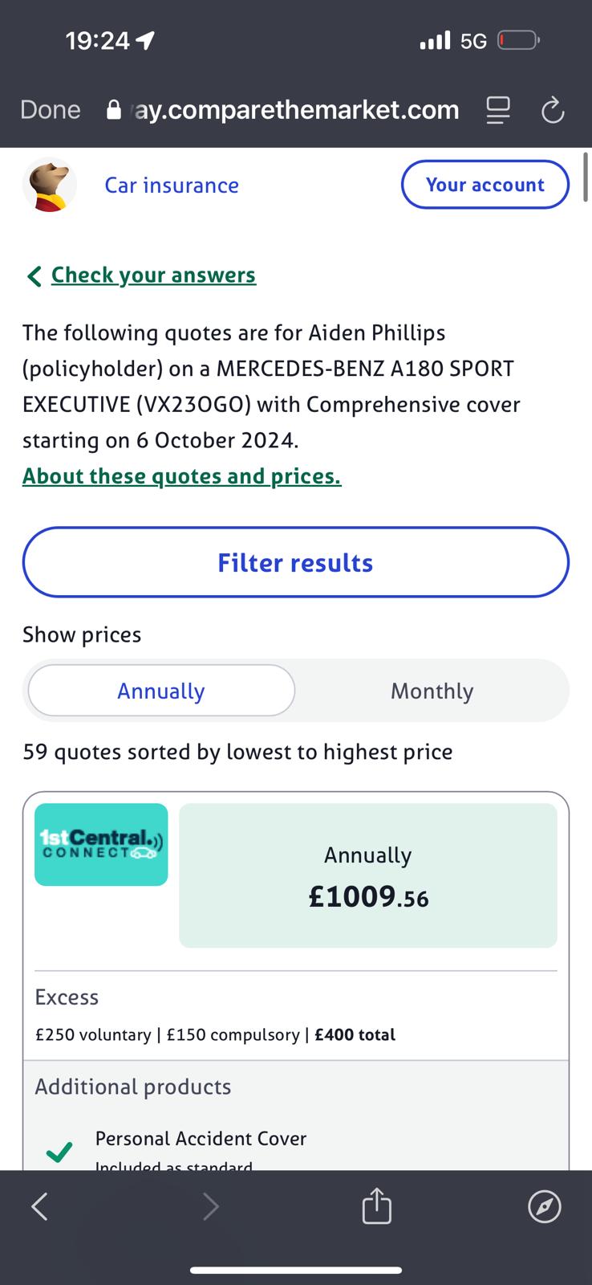The height and width of the screenshot is (1285, 592).
Task: Tap Done to close the browser view
Action: [51, 110]
